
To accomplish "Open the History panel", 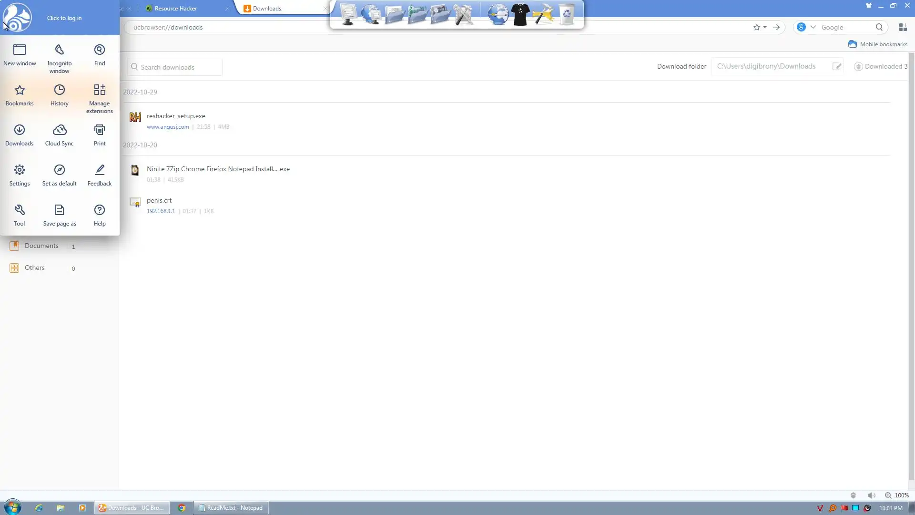I will click(x=59, y=95).
